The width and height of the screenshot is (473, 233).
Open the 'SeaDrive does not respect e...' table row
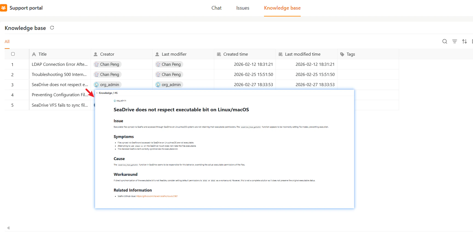click(x=60, y=85)
